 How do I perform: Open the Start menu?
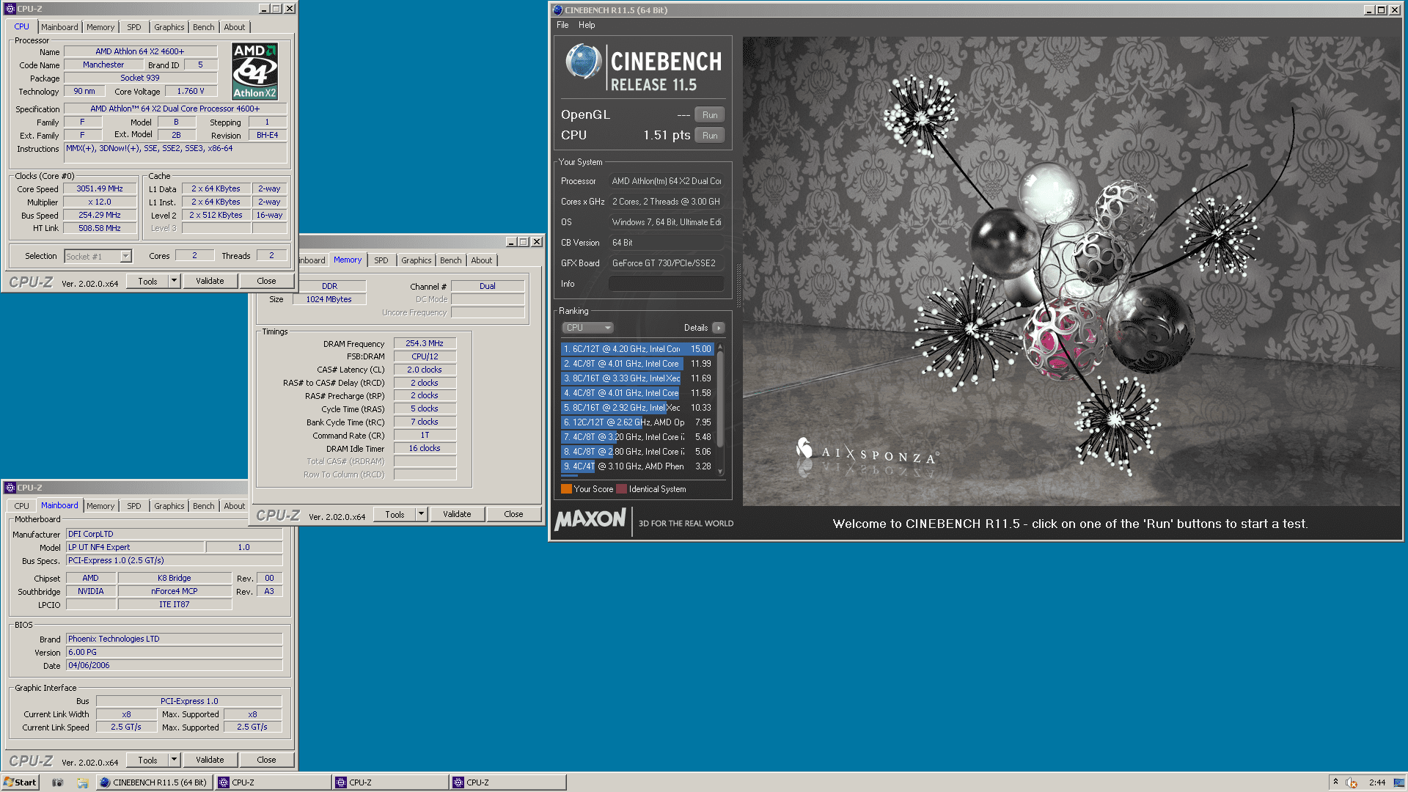pos(20,782)
